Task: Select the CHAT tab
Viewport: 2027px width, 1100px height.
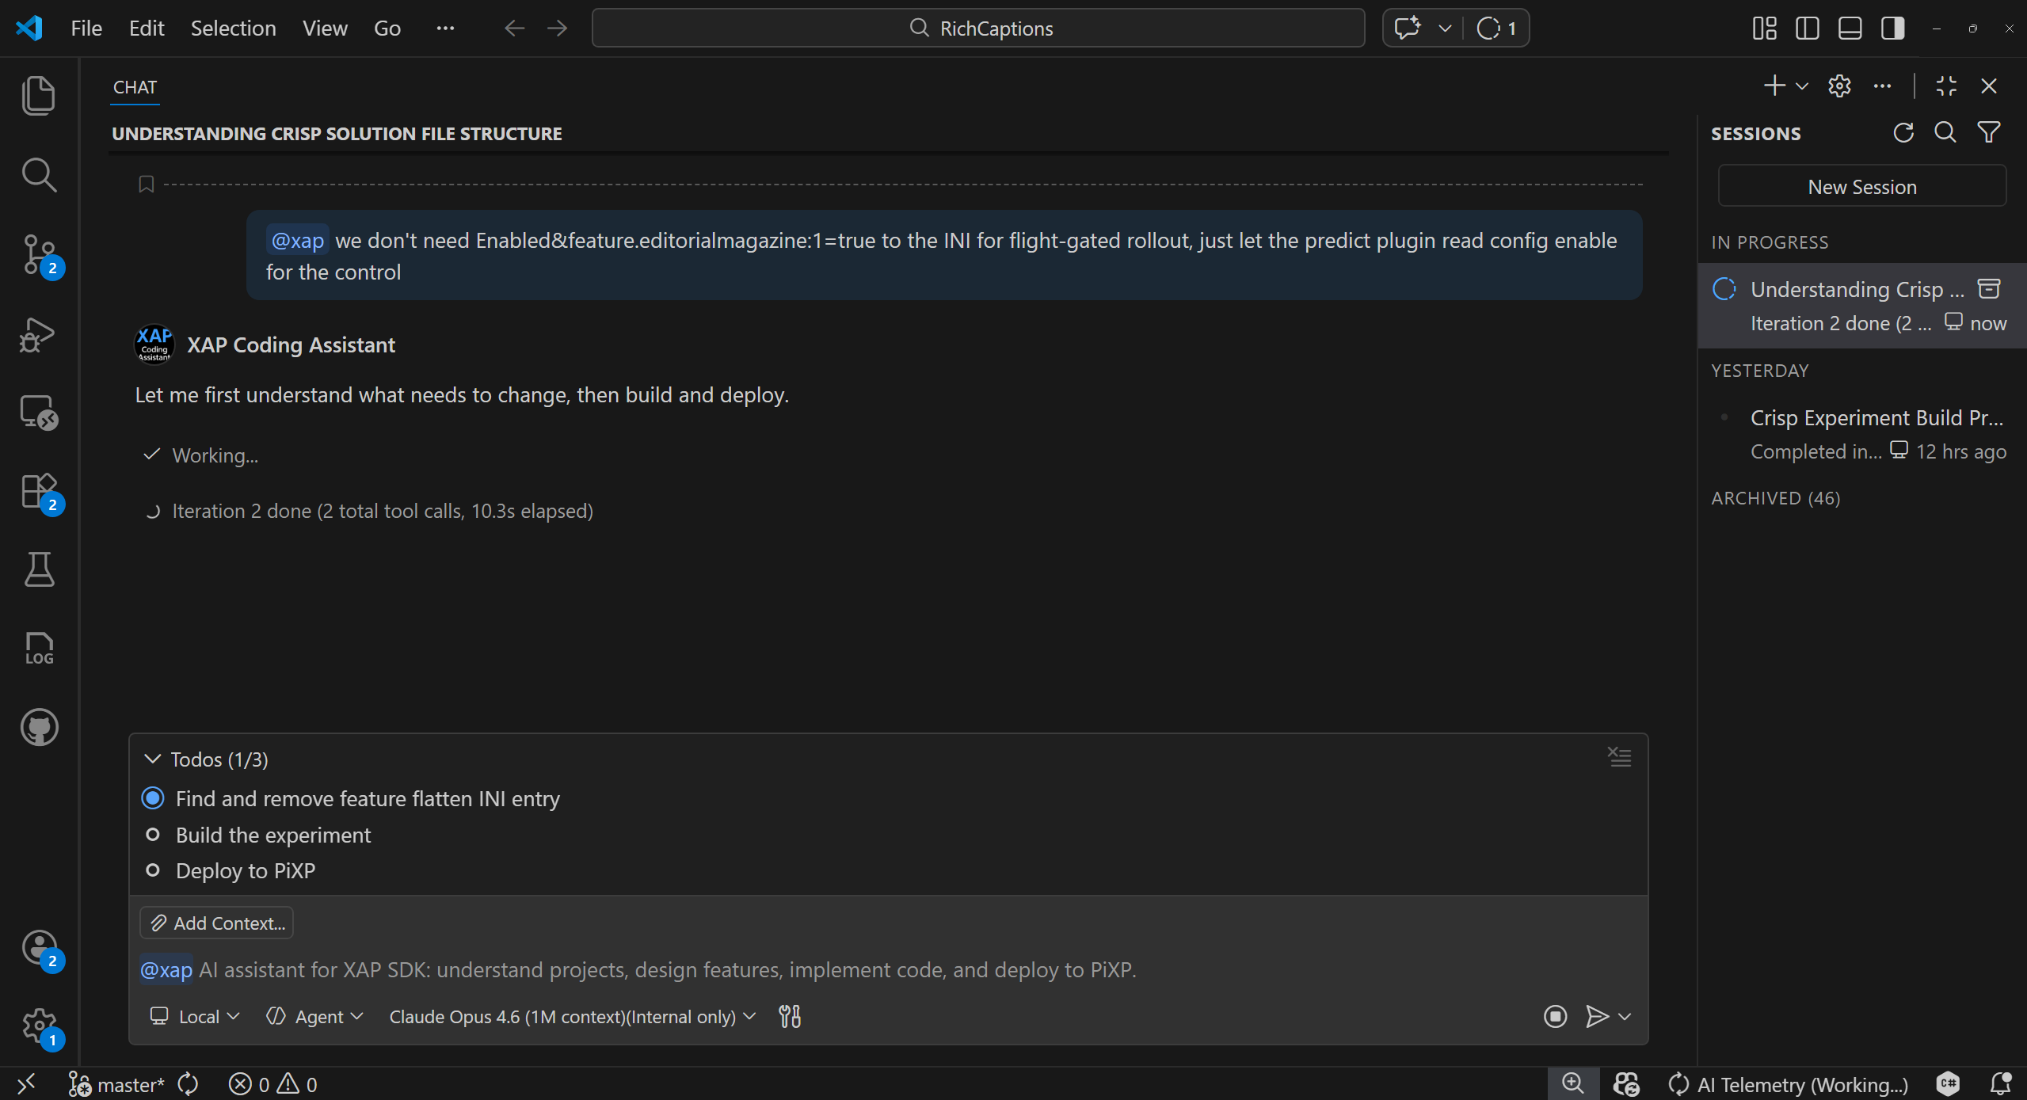Action: coord(135,87)
